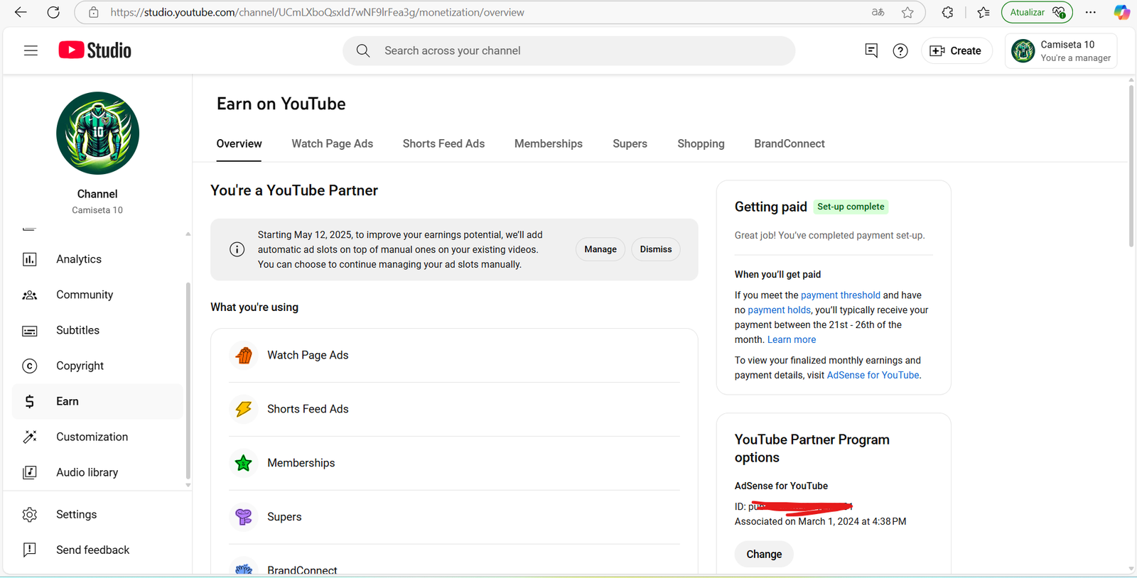Click the Change AdSense button

[x=764, y=554]
